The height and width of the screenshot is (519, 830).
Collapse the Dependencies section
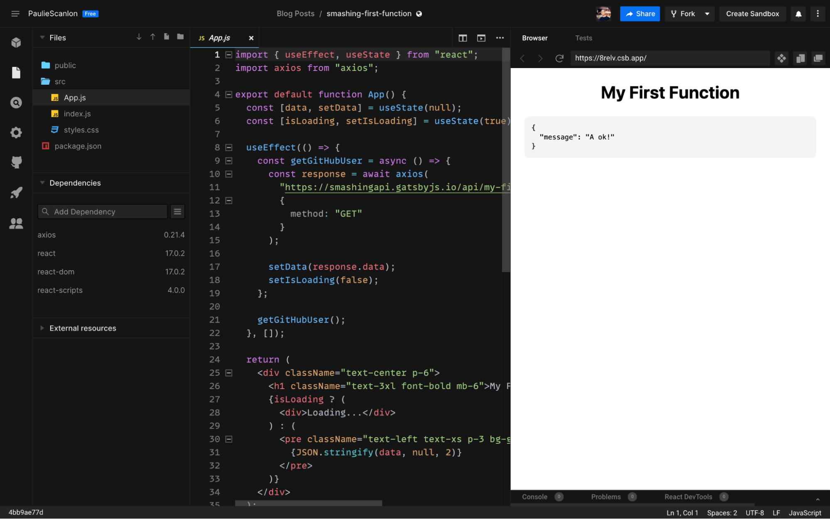coord(42,183)
